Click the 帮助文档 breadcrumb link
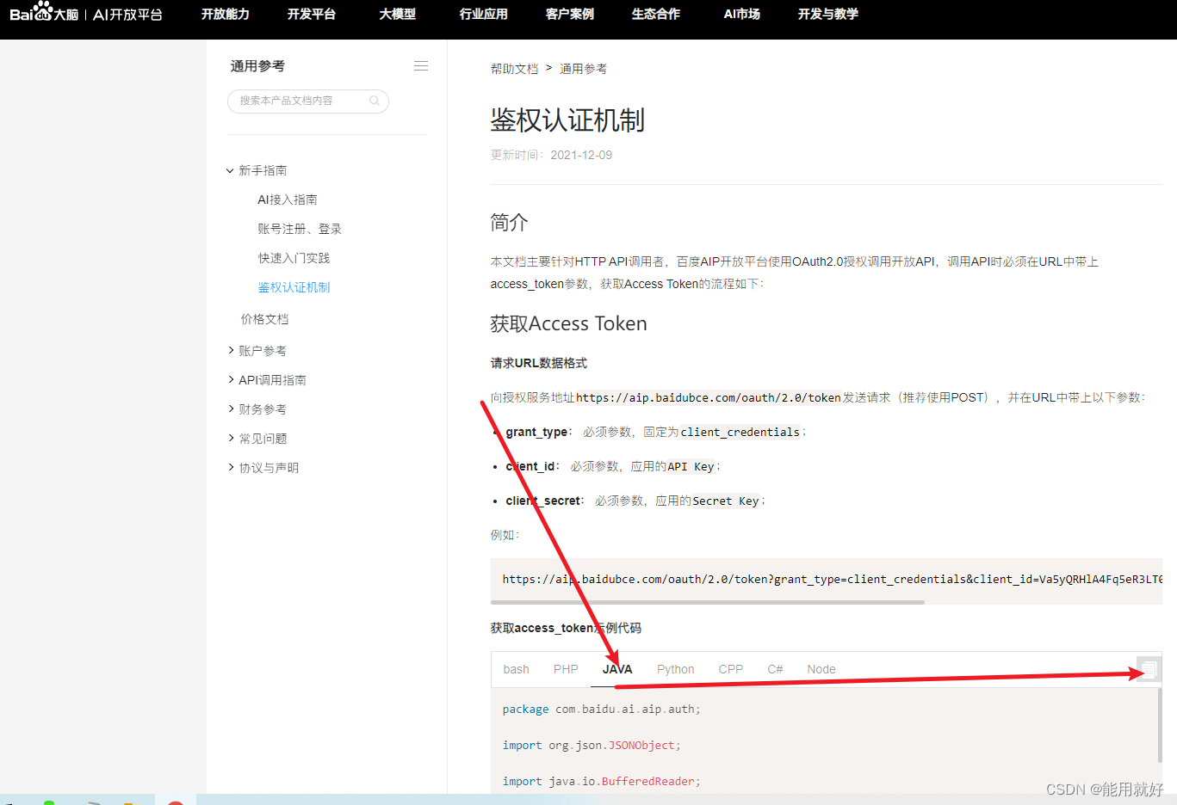This screenshot has width=1177, height=805. point(514,69)
